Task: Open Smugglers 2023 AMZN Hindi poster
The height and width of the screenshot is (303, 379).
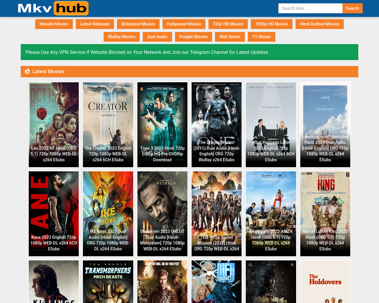Action: [x=271, y=214]
